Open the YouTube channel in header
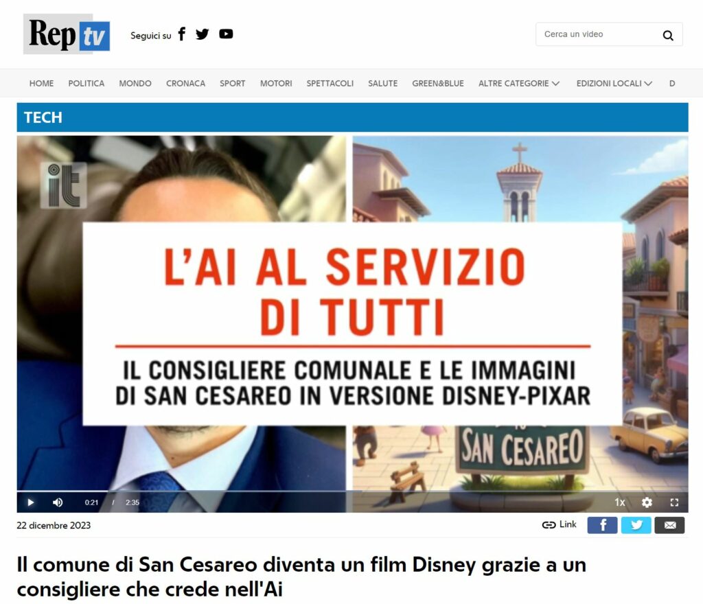The width and height of the screenshot is (703, 604). pyautogui.click(x=226, y=34)
